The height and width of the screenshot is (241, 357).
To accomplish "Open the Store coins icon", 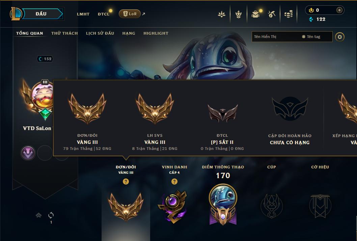I will click(289, 14).
